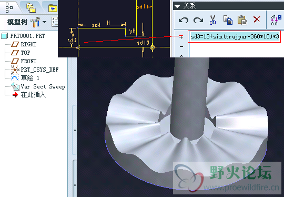Switch to the model tree tab icon
Image resolution: width=284 pixels, height=197 pixels.
[9, 7]
